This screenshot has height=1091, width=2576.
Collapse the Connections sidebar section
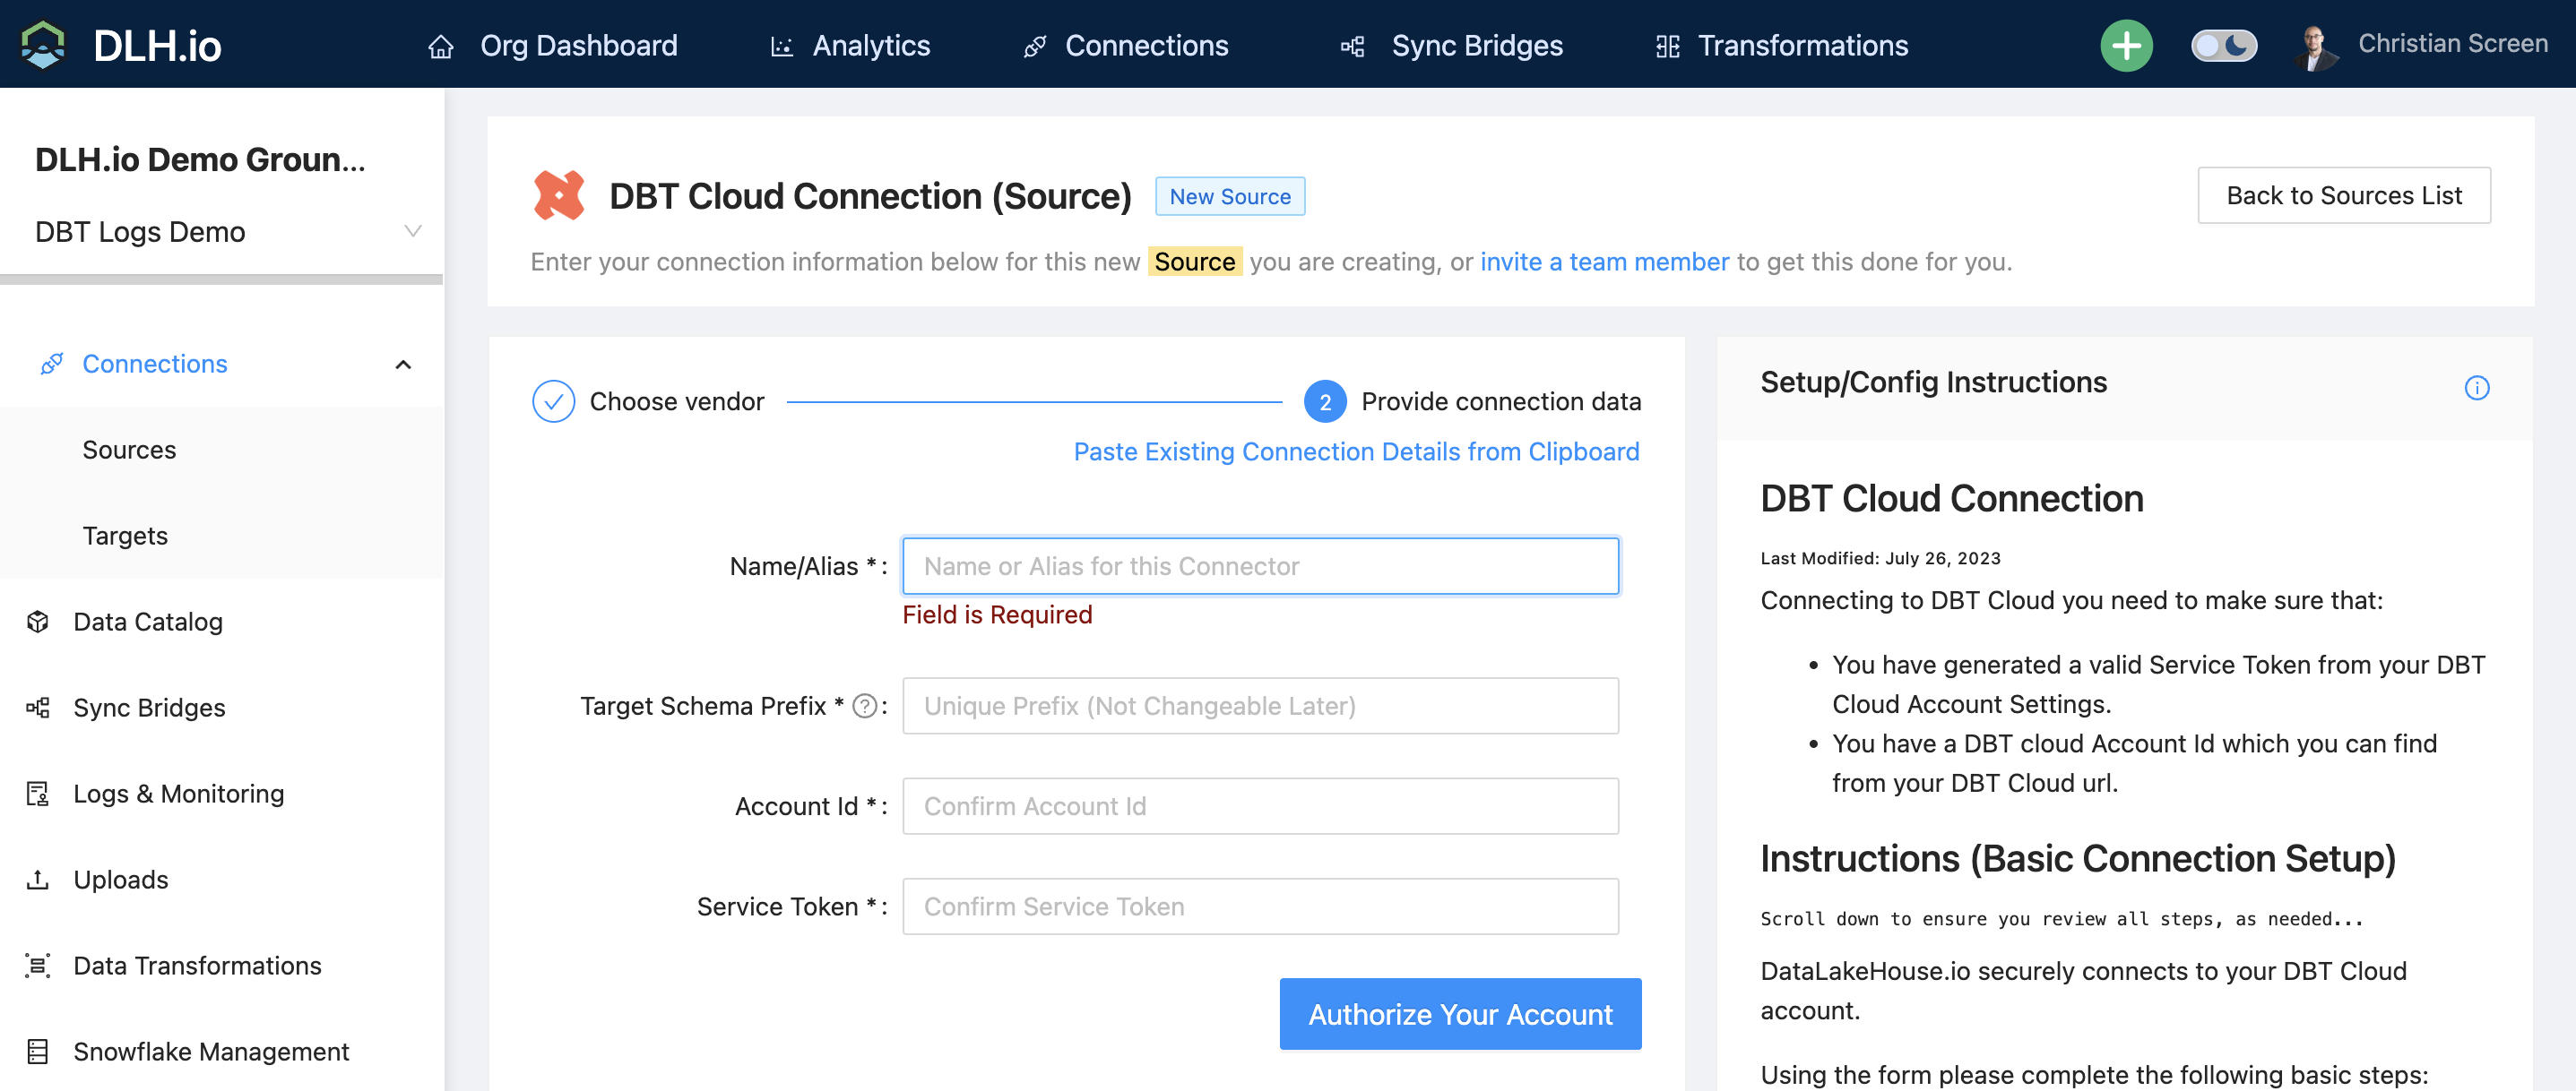pyautogui.click(x=403, y=365)
